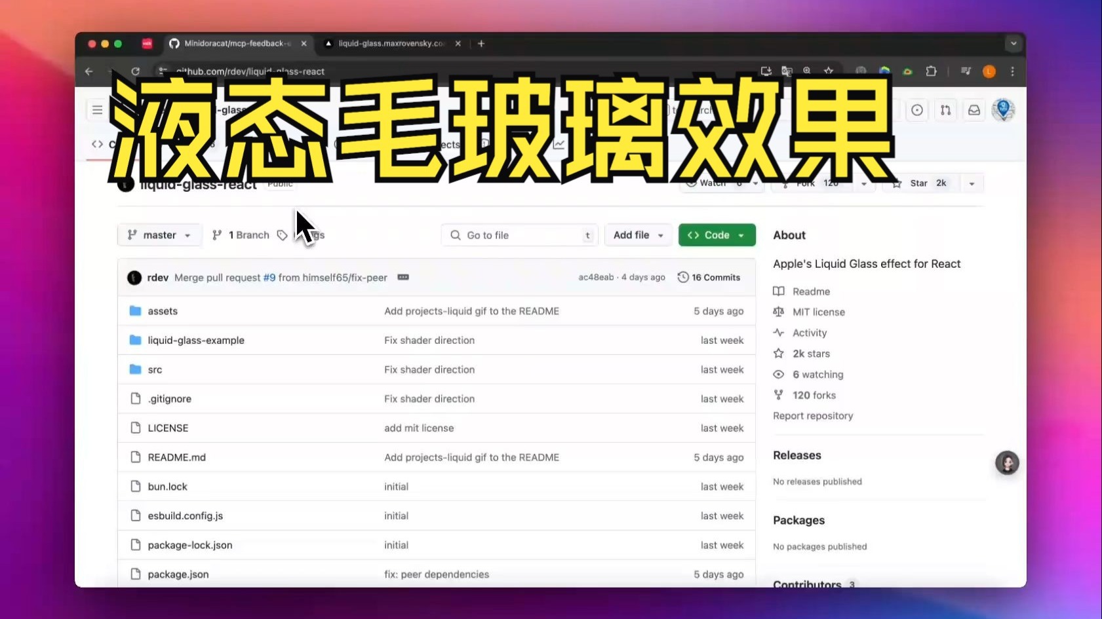The width and height of the screenshot is (1102, 619).
Task: Open the package.json file
Action: [x=178, y=574]
